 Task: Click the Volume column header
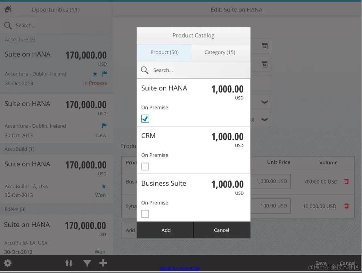tap(328, 163)
